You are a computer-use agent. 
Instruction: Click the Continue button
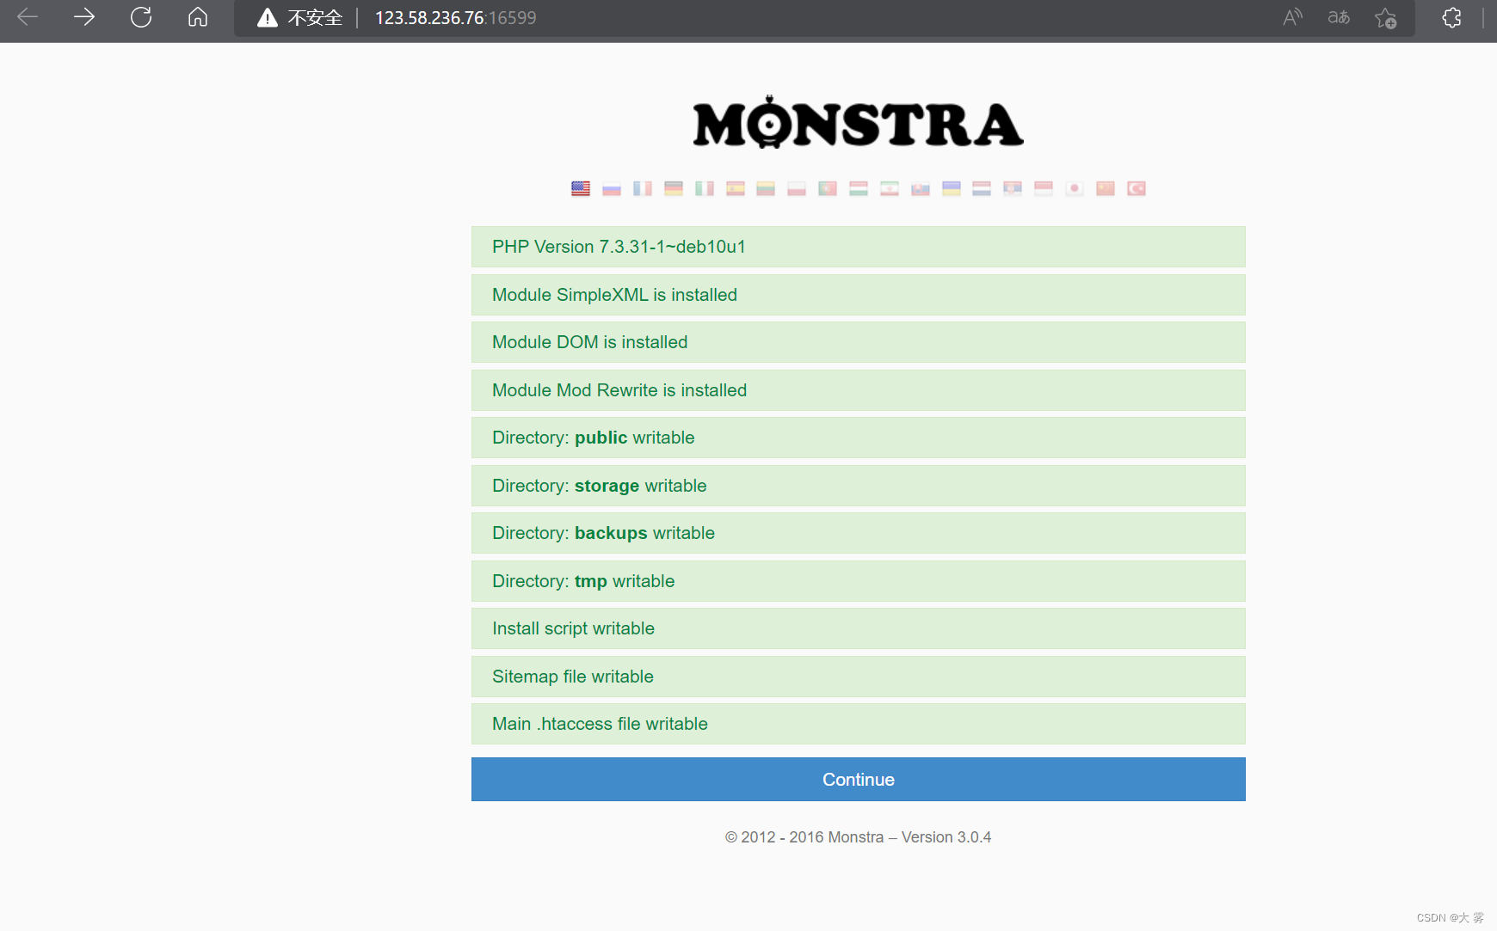859,779
